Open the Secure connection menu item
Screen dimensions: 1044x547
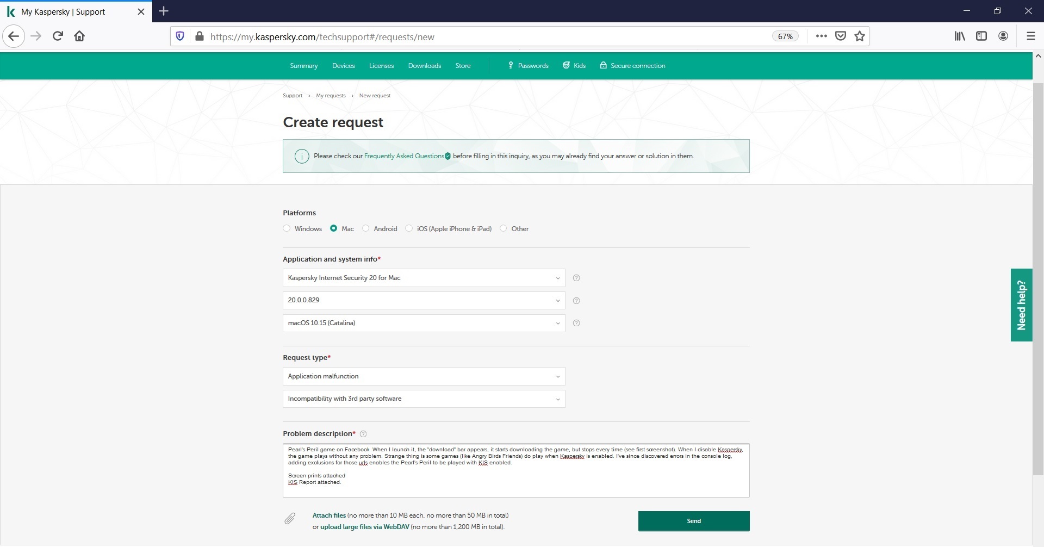coord(632,66)
